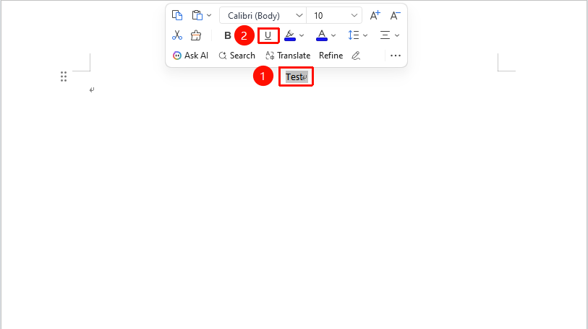Click the Paste clipboard icon
This screenshot has width=588, height=329.
point(197,15)
